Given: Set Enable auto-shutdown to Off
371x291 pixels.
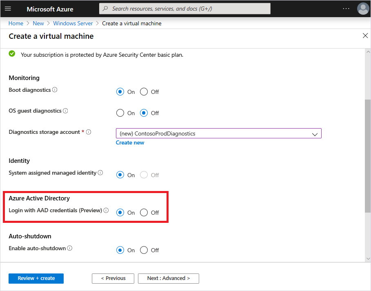Looking at the screenshot, I should coord(144,250).
